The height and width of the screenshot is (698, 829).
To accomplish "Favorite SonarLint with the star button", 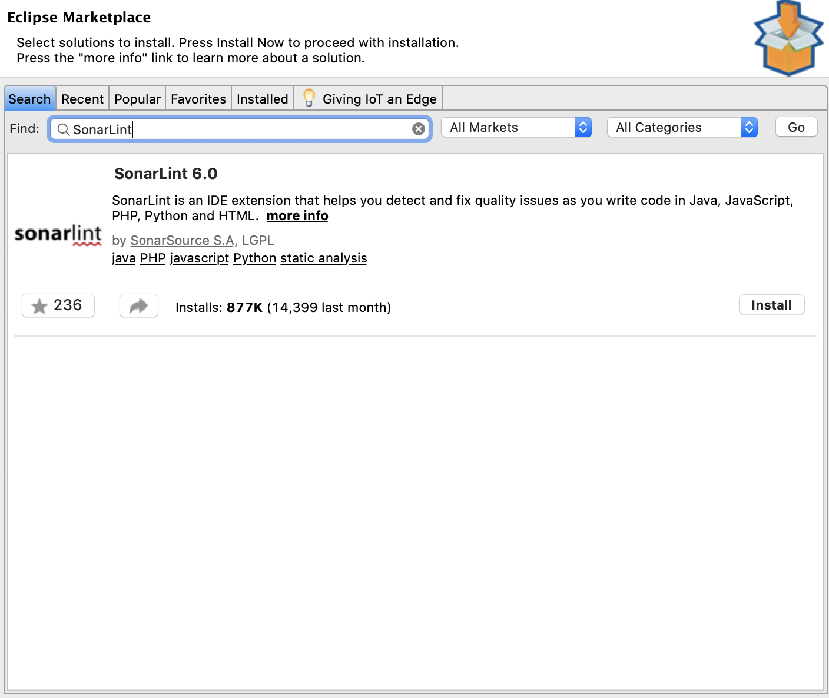I will [x=58, y=305].
